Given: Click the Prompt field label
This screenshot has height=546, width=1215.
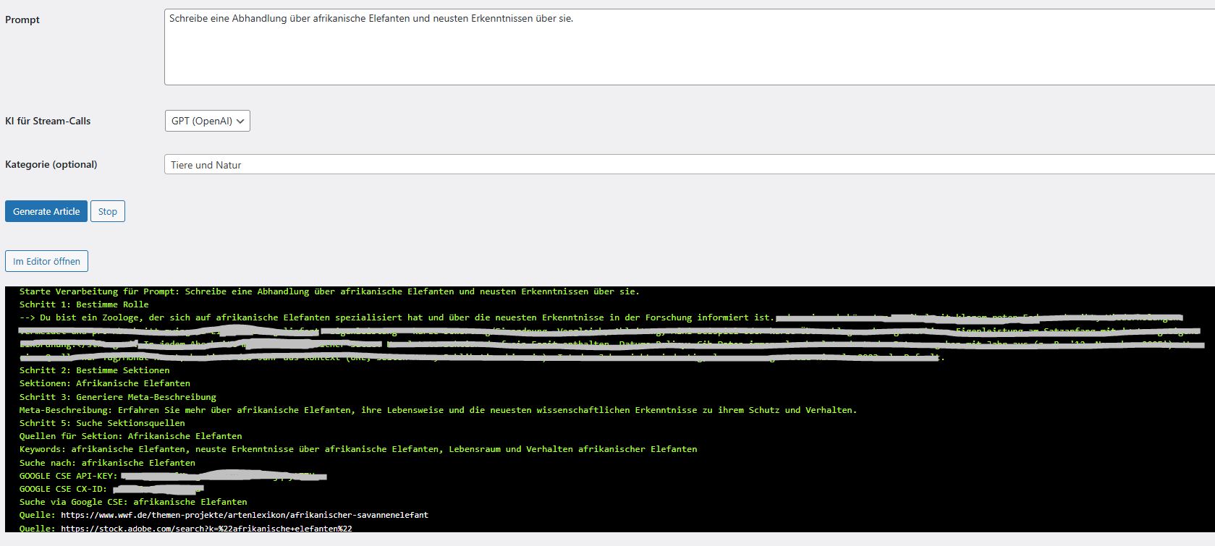Looking at the screenshot, I should tap(22, 20).
